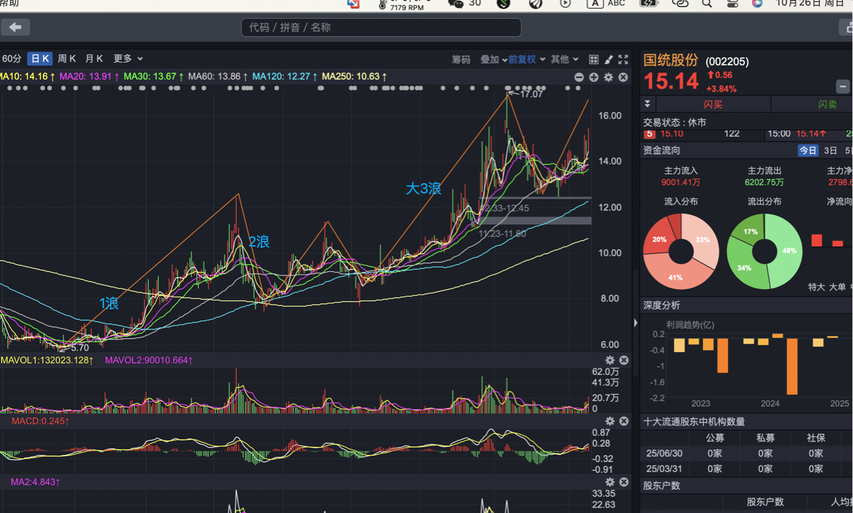
Task: Zoom in main chart with plus icon
Action: coord(594,77)
